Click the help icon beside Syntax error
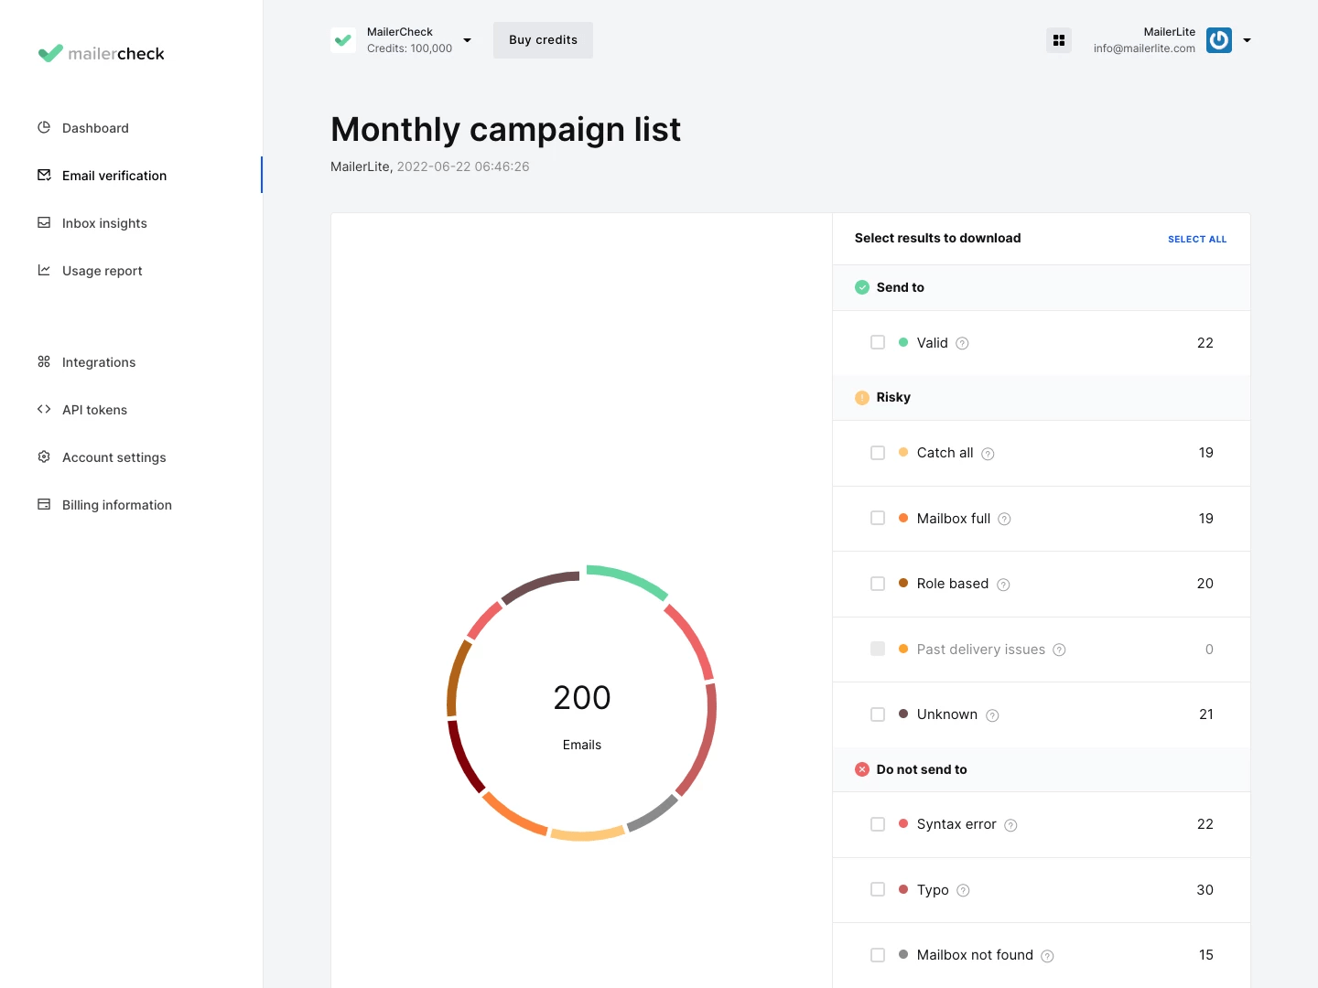Screen dimensions: 1318x988 click(1010, 825)
